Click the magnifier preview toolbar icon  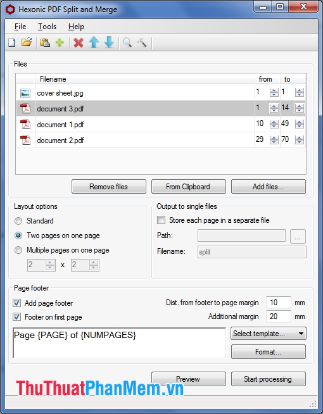[127, 42]
